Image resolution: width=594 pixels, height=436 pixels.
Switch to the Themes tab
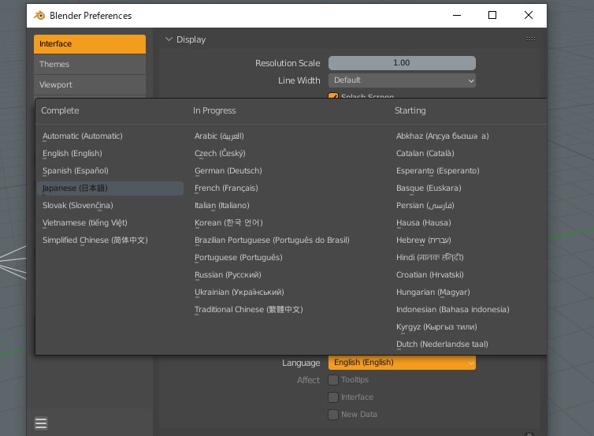90,65
